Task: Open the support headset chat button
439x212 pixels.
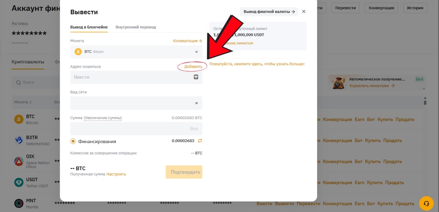Action: pos(426,203)
